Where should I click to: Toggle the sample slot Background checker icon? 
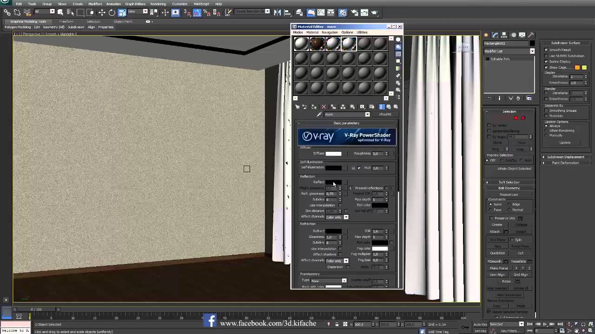pos(398,54)
